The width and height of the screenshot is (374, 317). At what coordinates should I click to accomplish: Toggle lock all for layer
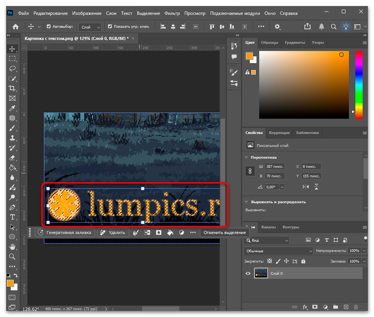[303, 261]
